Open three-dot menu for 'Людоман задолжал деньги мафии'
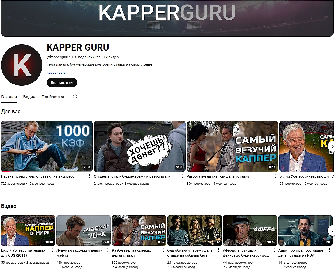Viewport: 335px width, 270px height. pos(108,250)
